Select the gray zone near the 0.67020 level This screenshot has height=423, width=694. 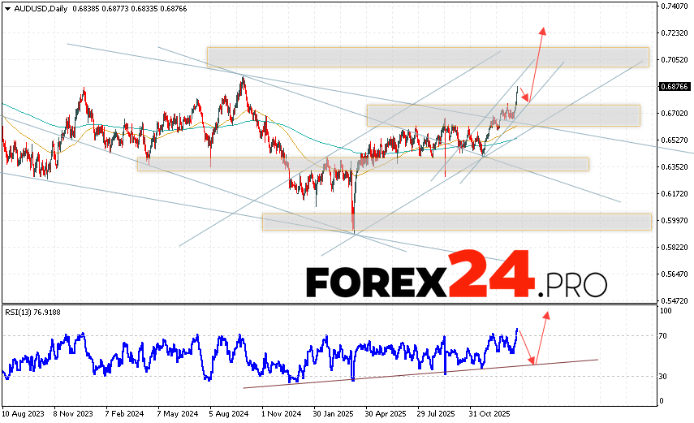coord(502,115)
